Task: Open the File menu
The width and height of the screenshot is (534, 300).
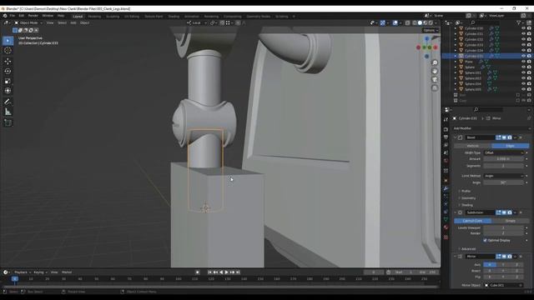Action: point(13,16)
